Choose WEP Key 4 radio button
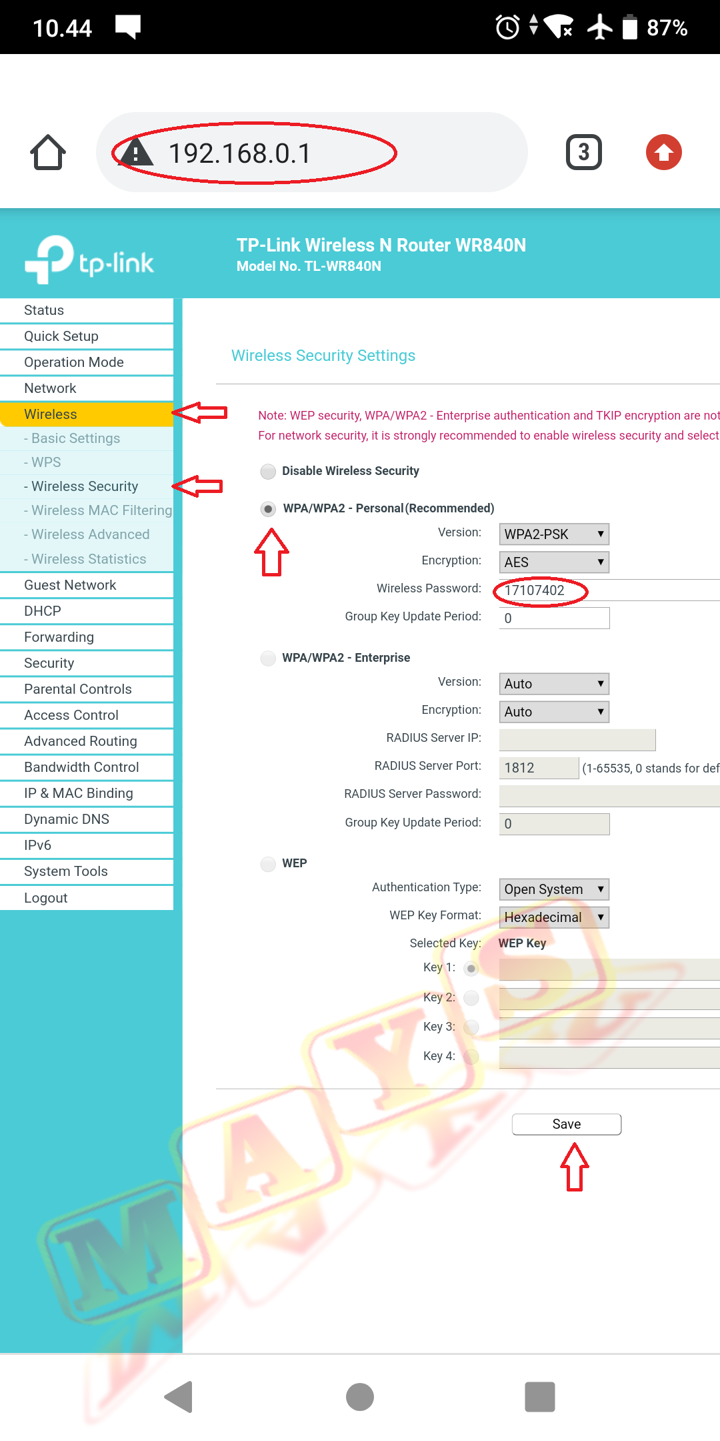Image resolution: width=720 pixels, height=1441 pixels. (471, 1057)
